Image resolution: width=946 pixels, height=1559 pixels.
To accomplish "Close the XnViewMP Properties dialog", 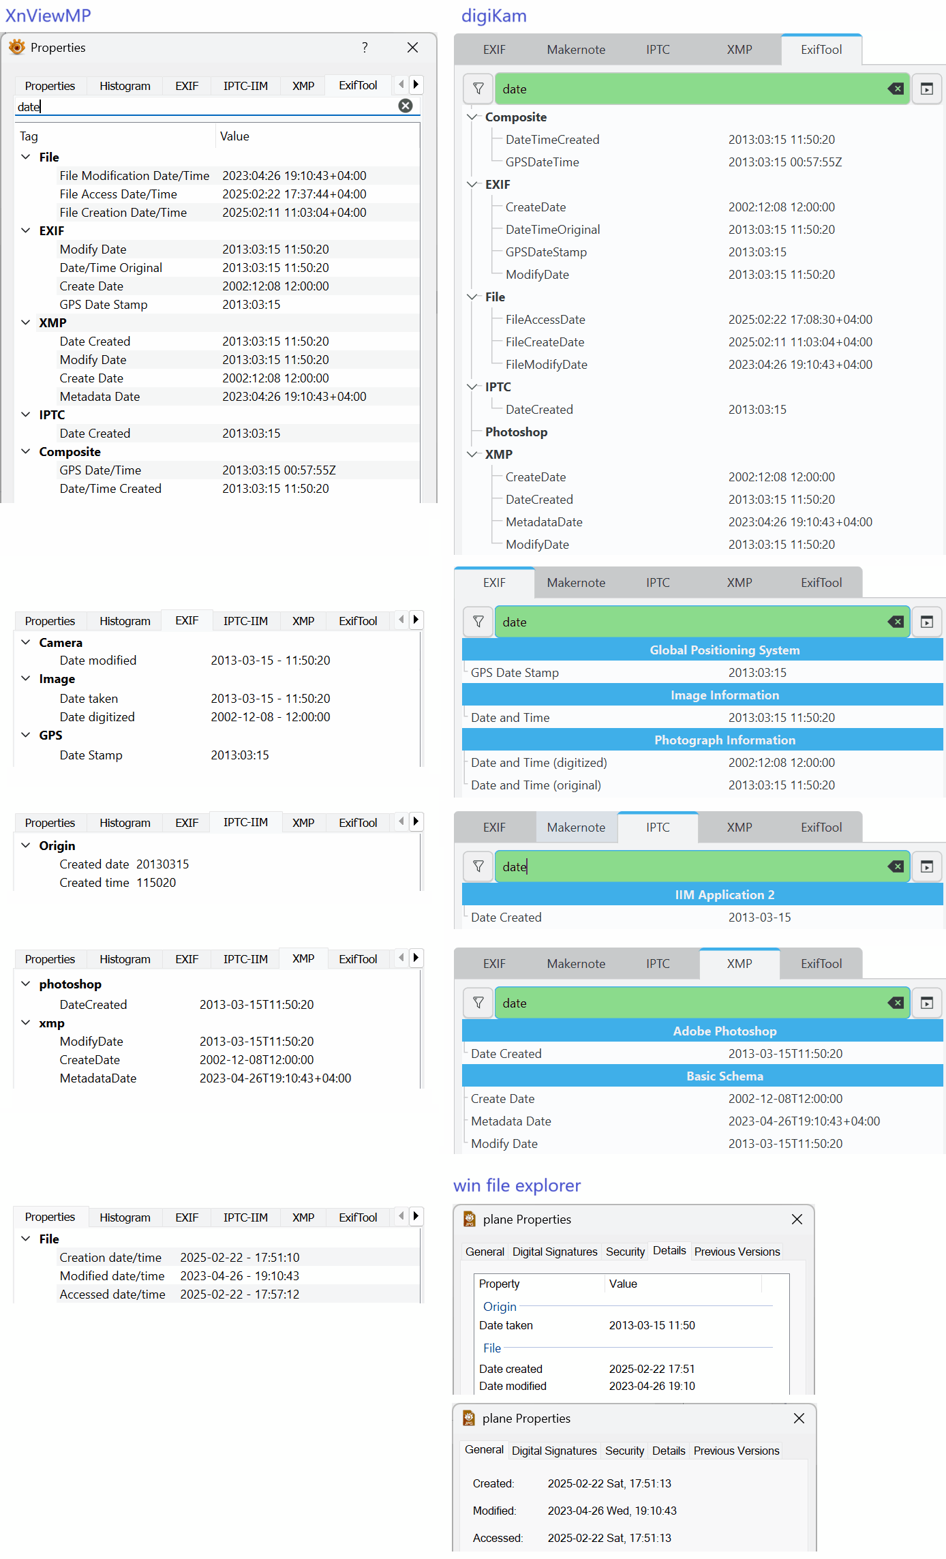I will tap(412, 47).
